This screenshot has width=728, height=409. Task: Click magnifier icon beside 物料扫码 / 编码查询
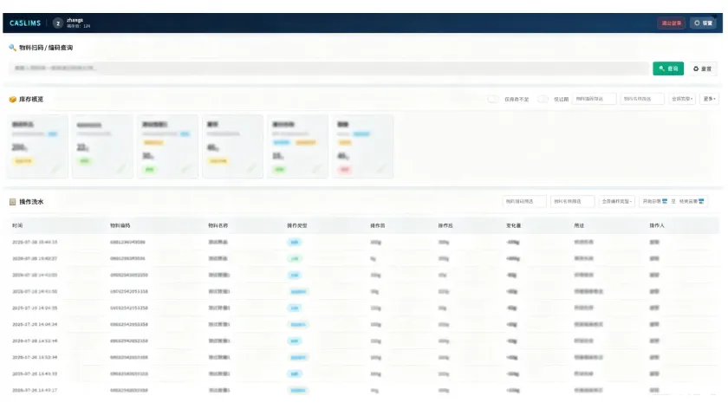(x=12, y=48)
